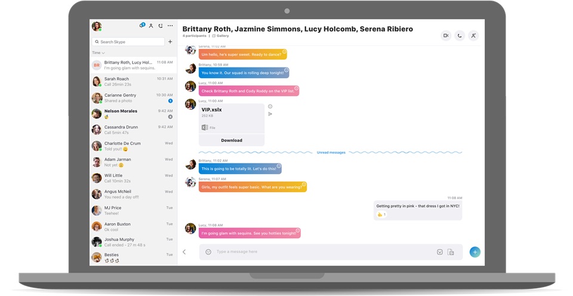Open the Angus McNeil conversation
The image size is (573, 296).
(133, 194)
